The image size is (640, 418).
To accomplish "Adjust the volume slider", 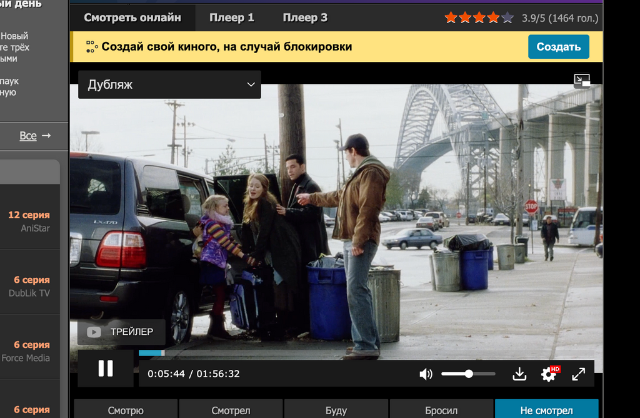I will 468,374.
